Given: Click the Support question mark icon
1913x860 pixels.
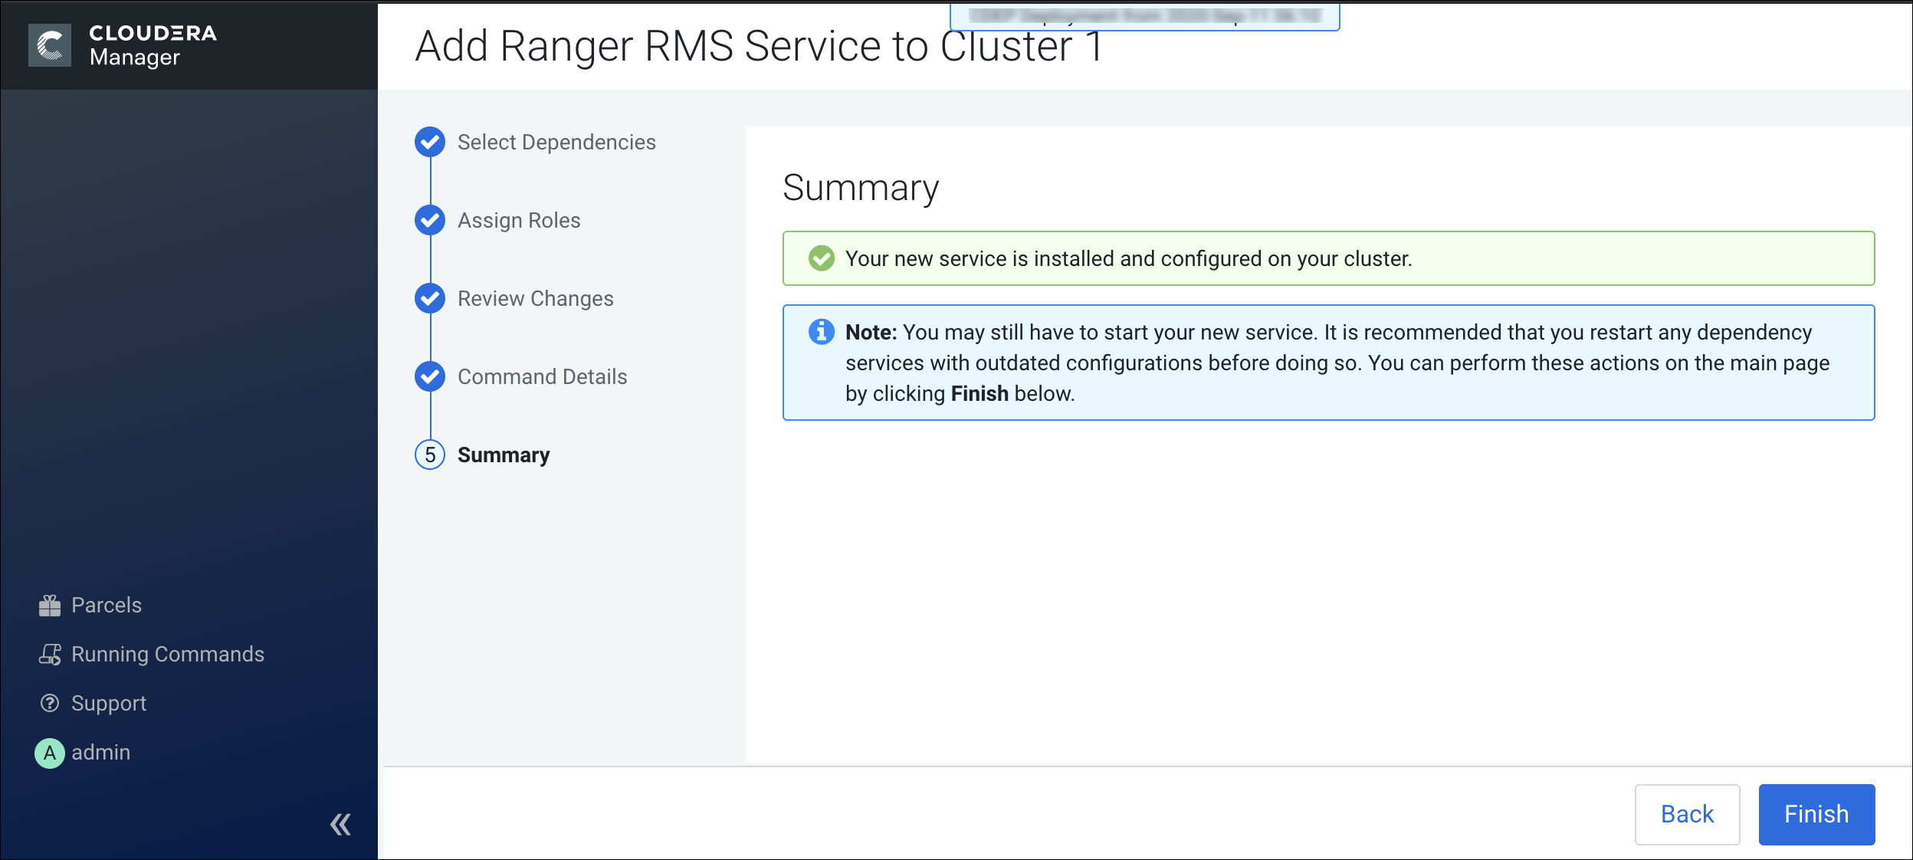Looking at the screenshot, I should [50, 704].
